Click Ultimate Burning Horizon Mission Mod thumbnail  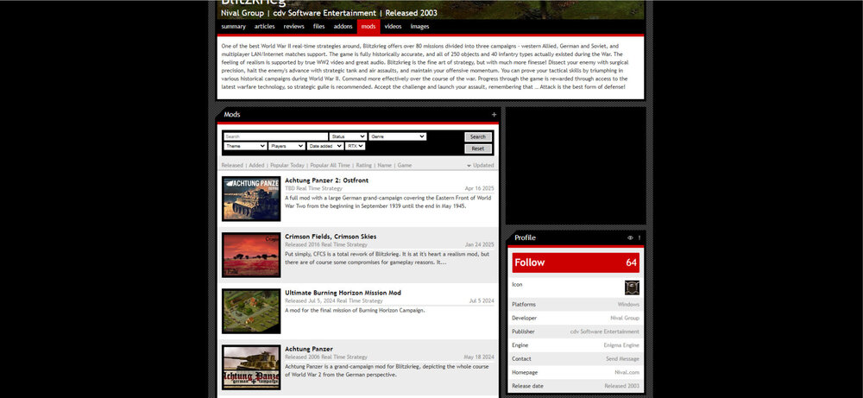pos(251,311)
